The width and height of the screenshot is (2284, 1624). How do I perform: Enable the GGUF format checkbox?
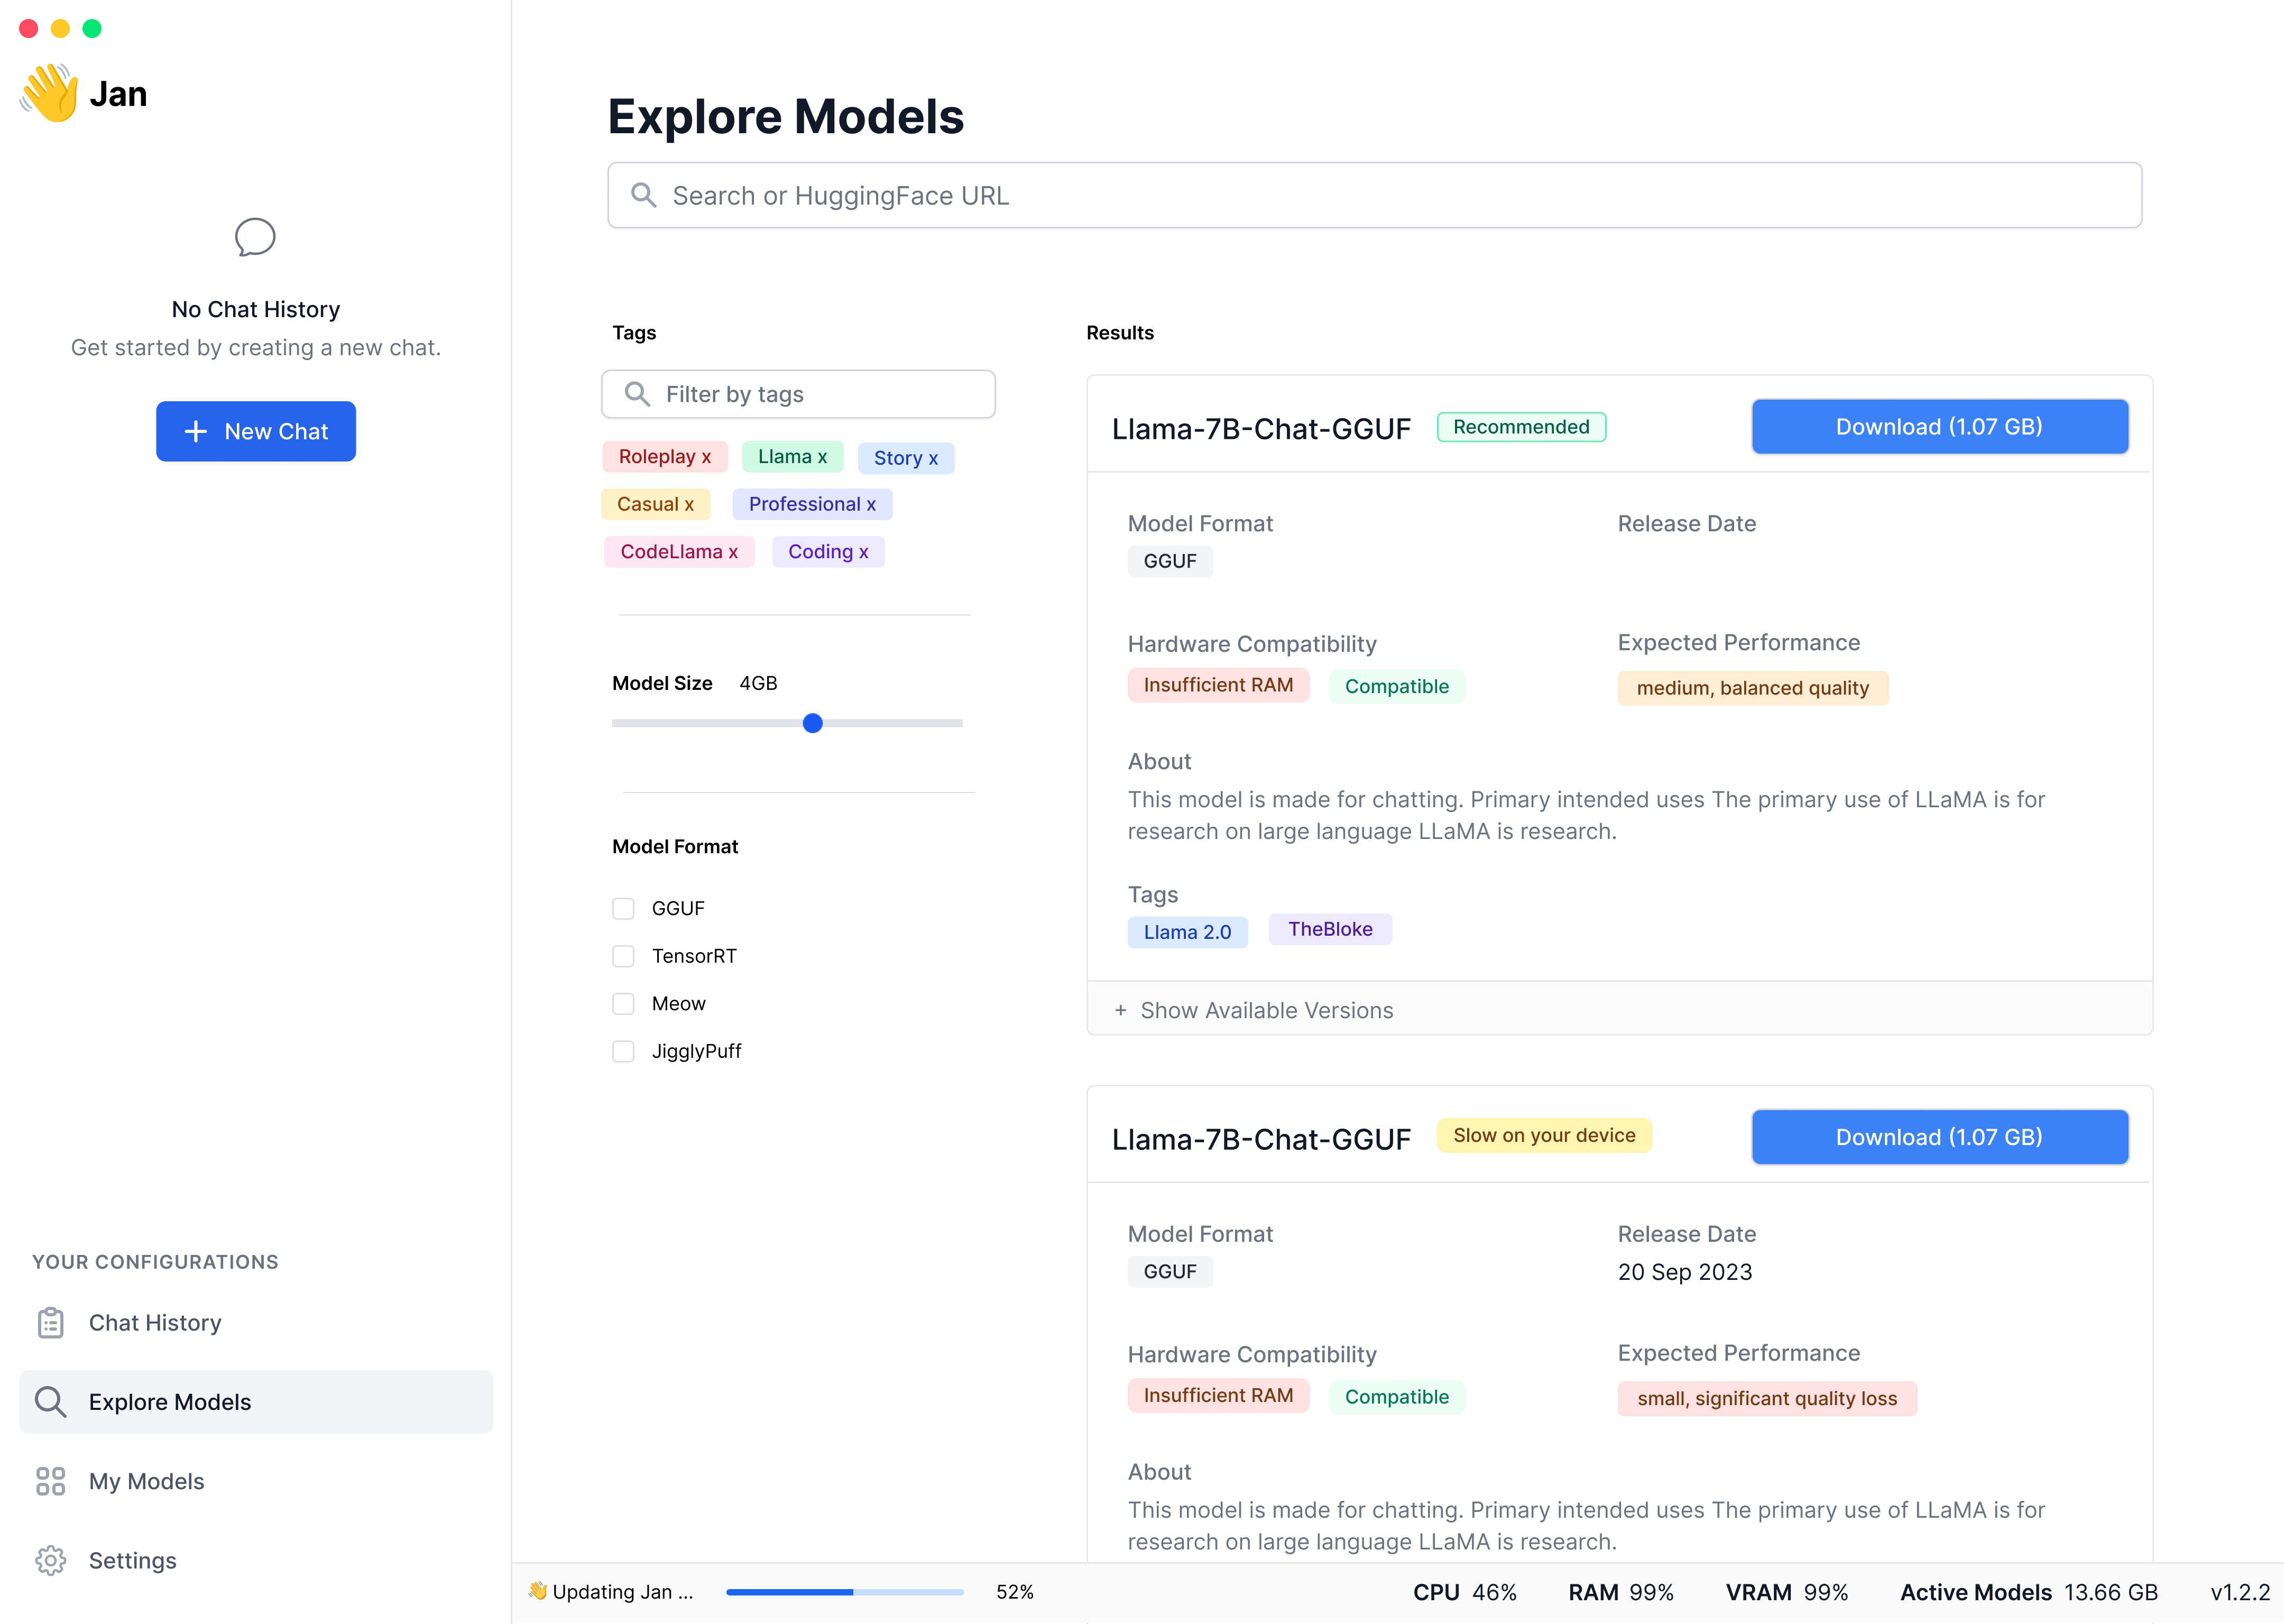point(623,908)
